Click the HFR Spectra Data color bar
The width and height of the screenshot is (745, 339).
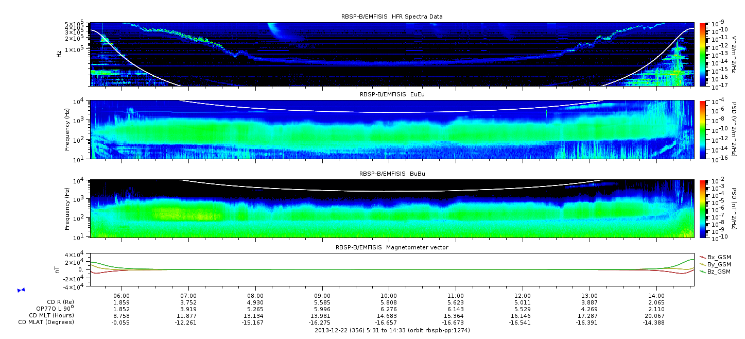point(703,54)
